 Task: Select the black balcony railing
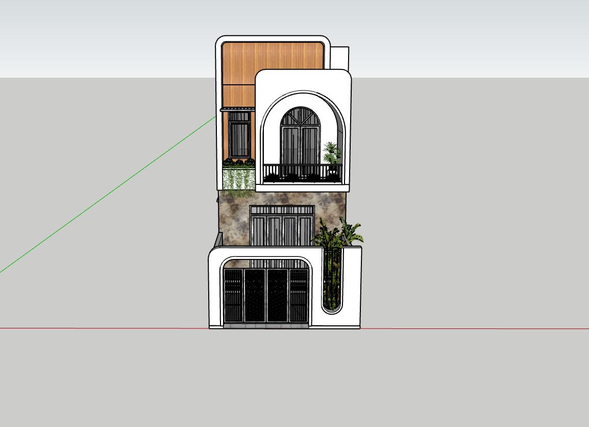(303, 173)
